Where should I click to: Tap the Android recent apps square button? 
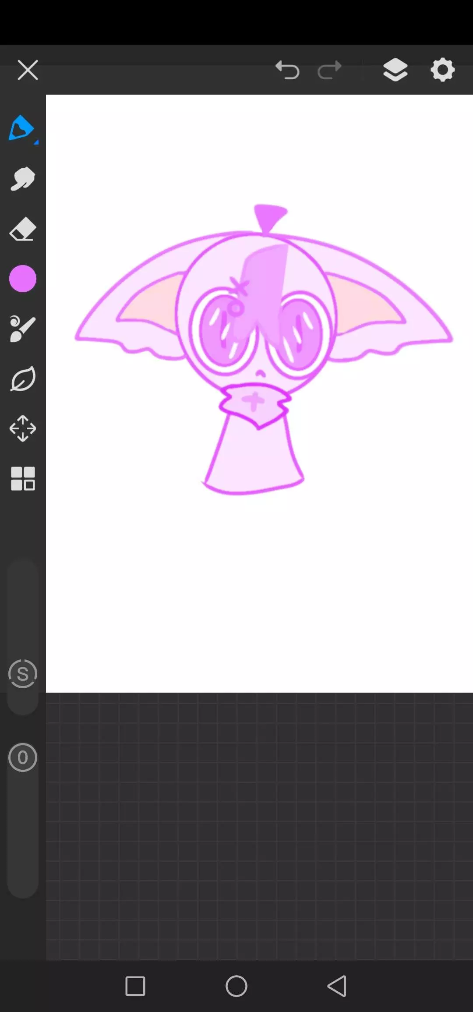[135, 986]
